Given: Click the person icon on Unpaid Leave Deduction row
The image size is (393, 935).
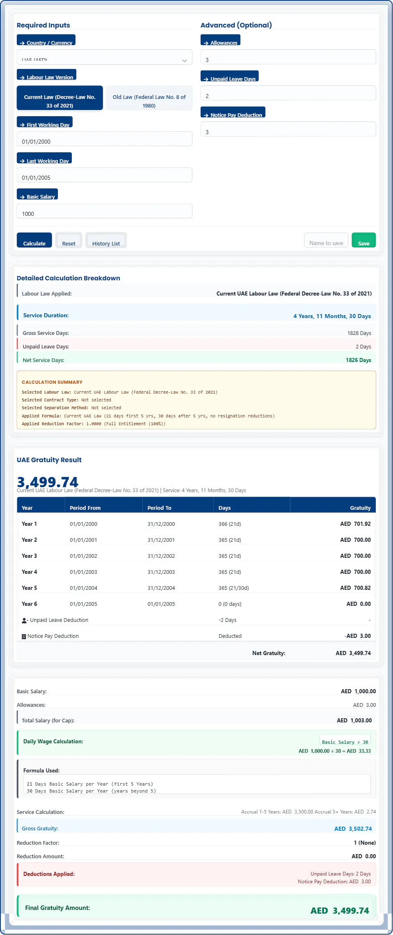Looking at the screenshot, I should pyautogui.click(x=25, y=621).
